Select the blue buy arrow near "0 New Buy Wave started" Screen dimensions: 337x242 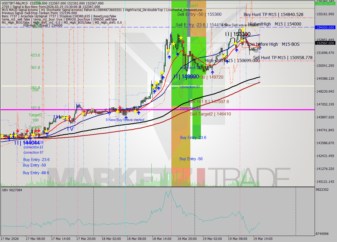(126, 117)
